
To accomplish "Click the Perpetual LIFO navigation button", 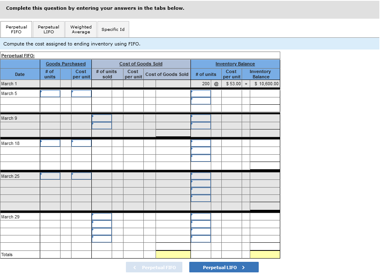I will tap(224, 267).
